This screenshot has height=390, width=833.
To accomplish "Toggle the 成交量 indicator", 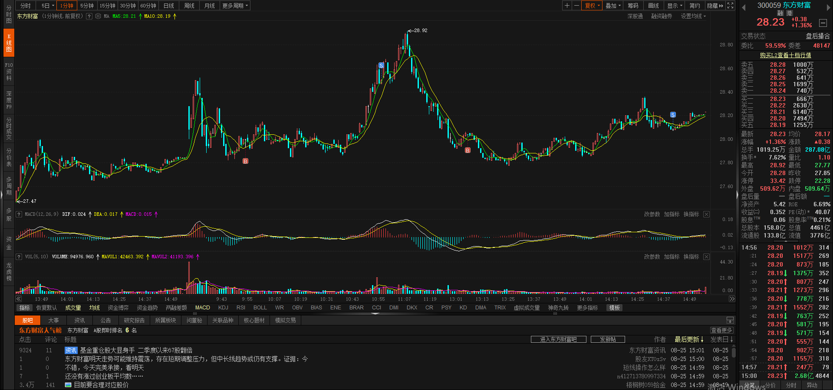I will click(73, 308).
